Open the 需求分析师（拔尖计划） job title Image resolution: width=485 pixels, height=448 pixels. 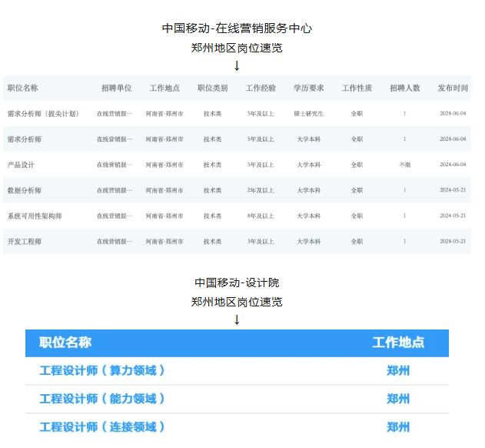[43, 114]
